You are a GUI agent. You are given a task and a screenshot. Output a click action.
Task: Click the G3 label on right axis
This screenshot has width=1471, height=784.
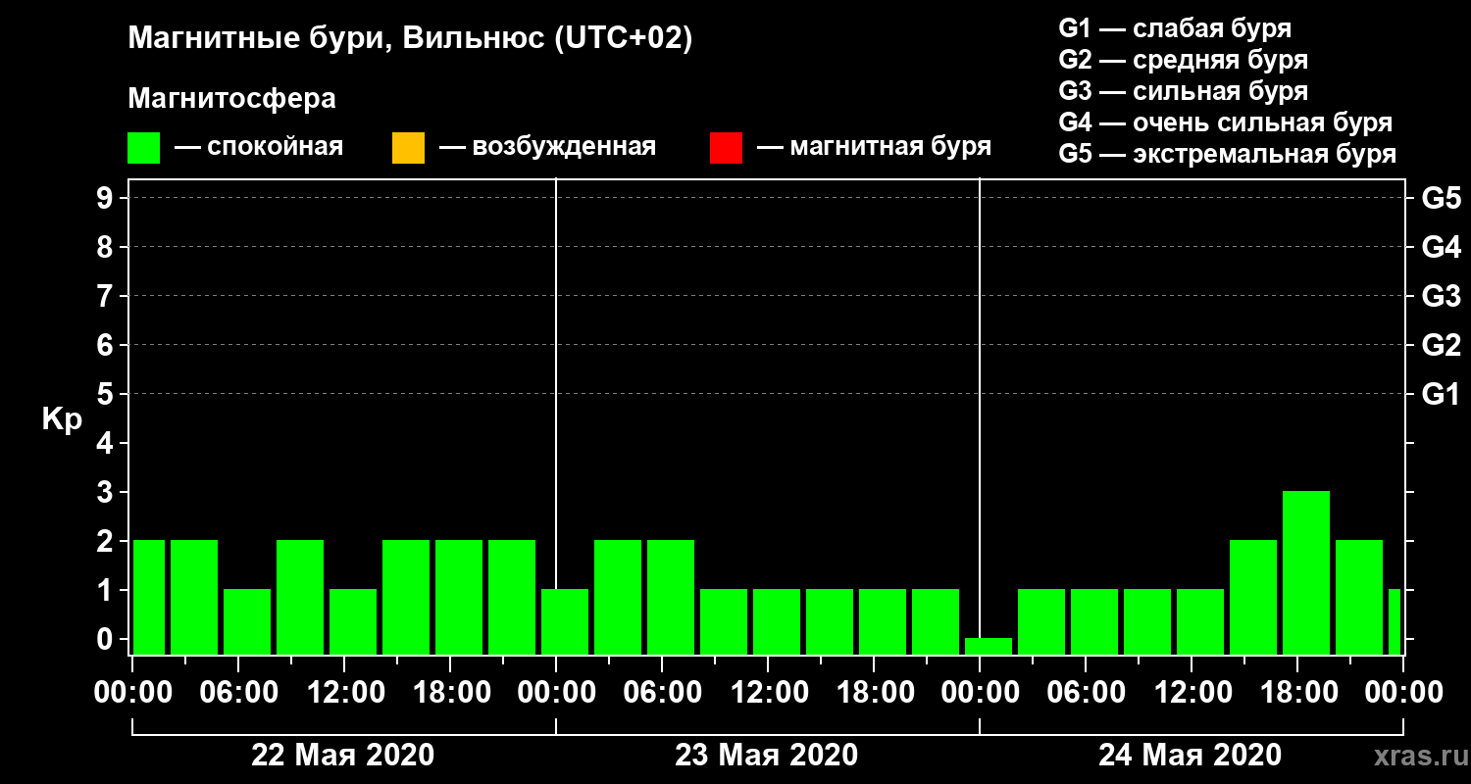(x=1441, y=296)
